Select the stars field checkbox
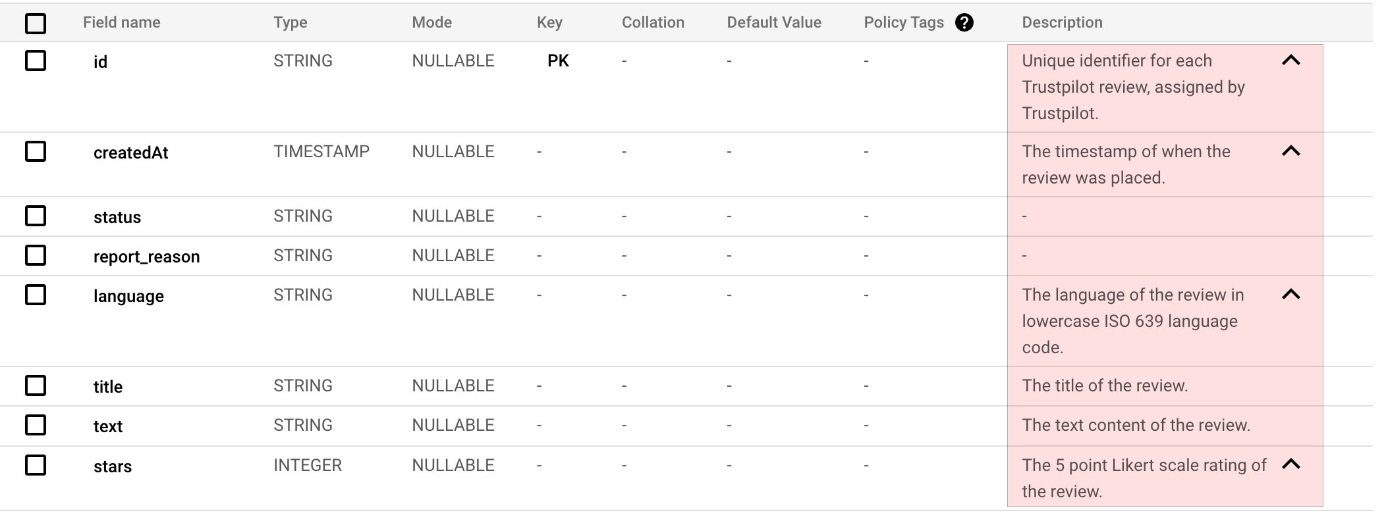 click(36, 465)
